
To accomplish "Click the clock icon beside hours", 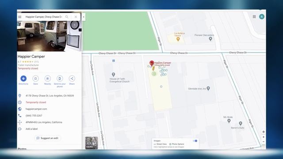I will [19, 102].
